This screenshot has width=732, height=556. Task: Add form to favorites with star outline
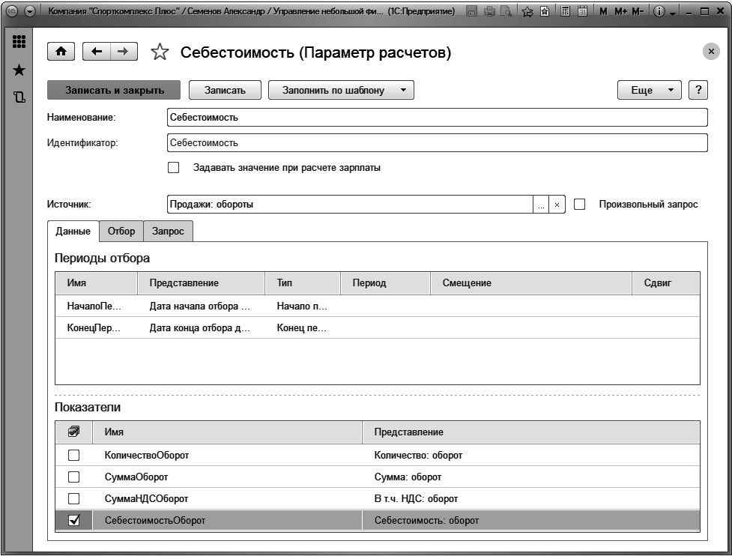tap(160, 52)
